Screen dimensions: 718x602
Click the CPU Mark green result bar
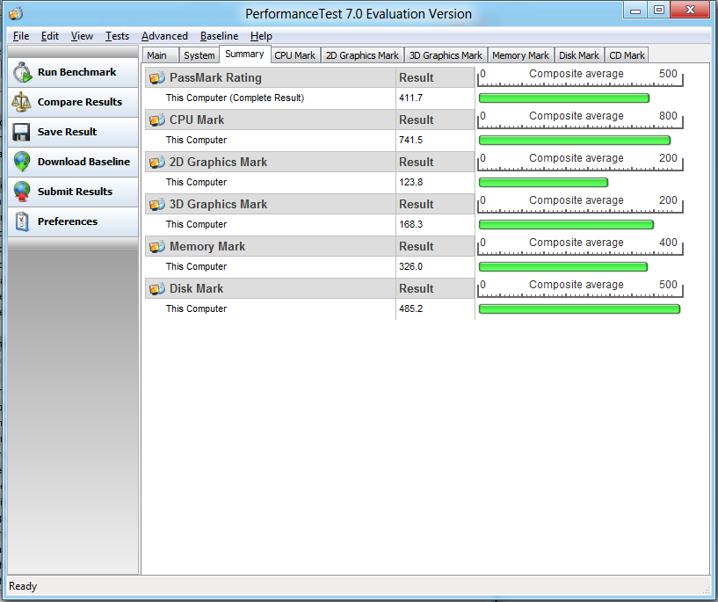(574, 141)
